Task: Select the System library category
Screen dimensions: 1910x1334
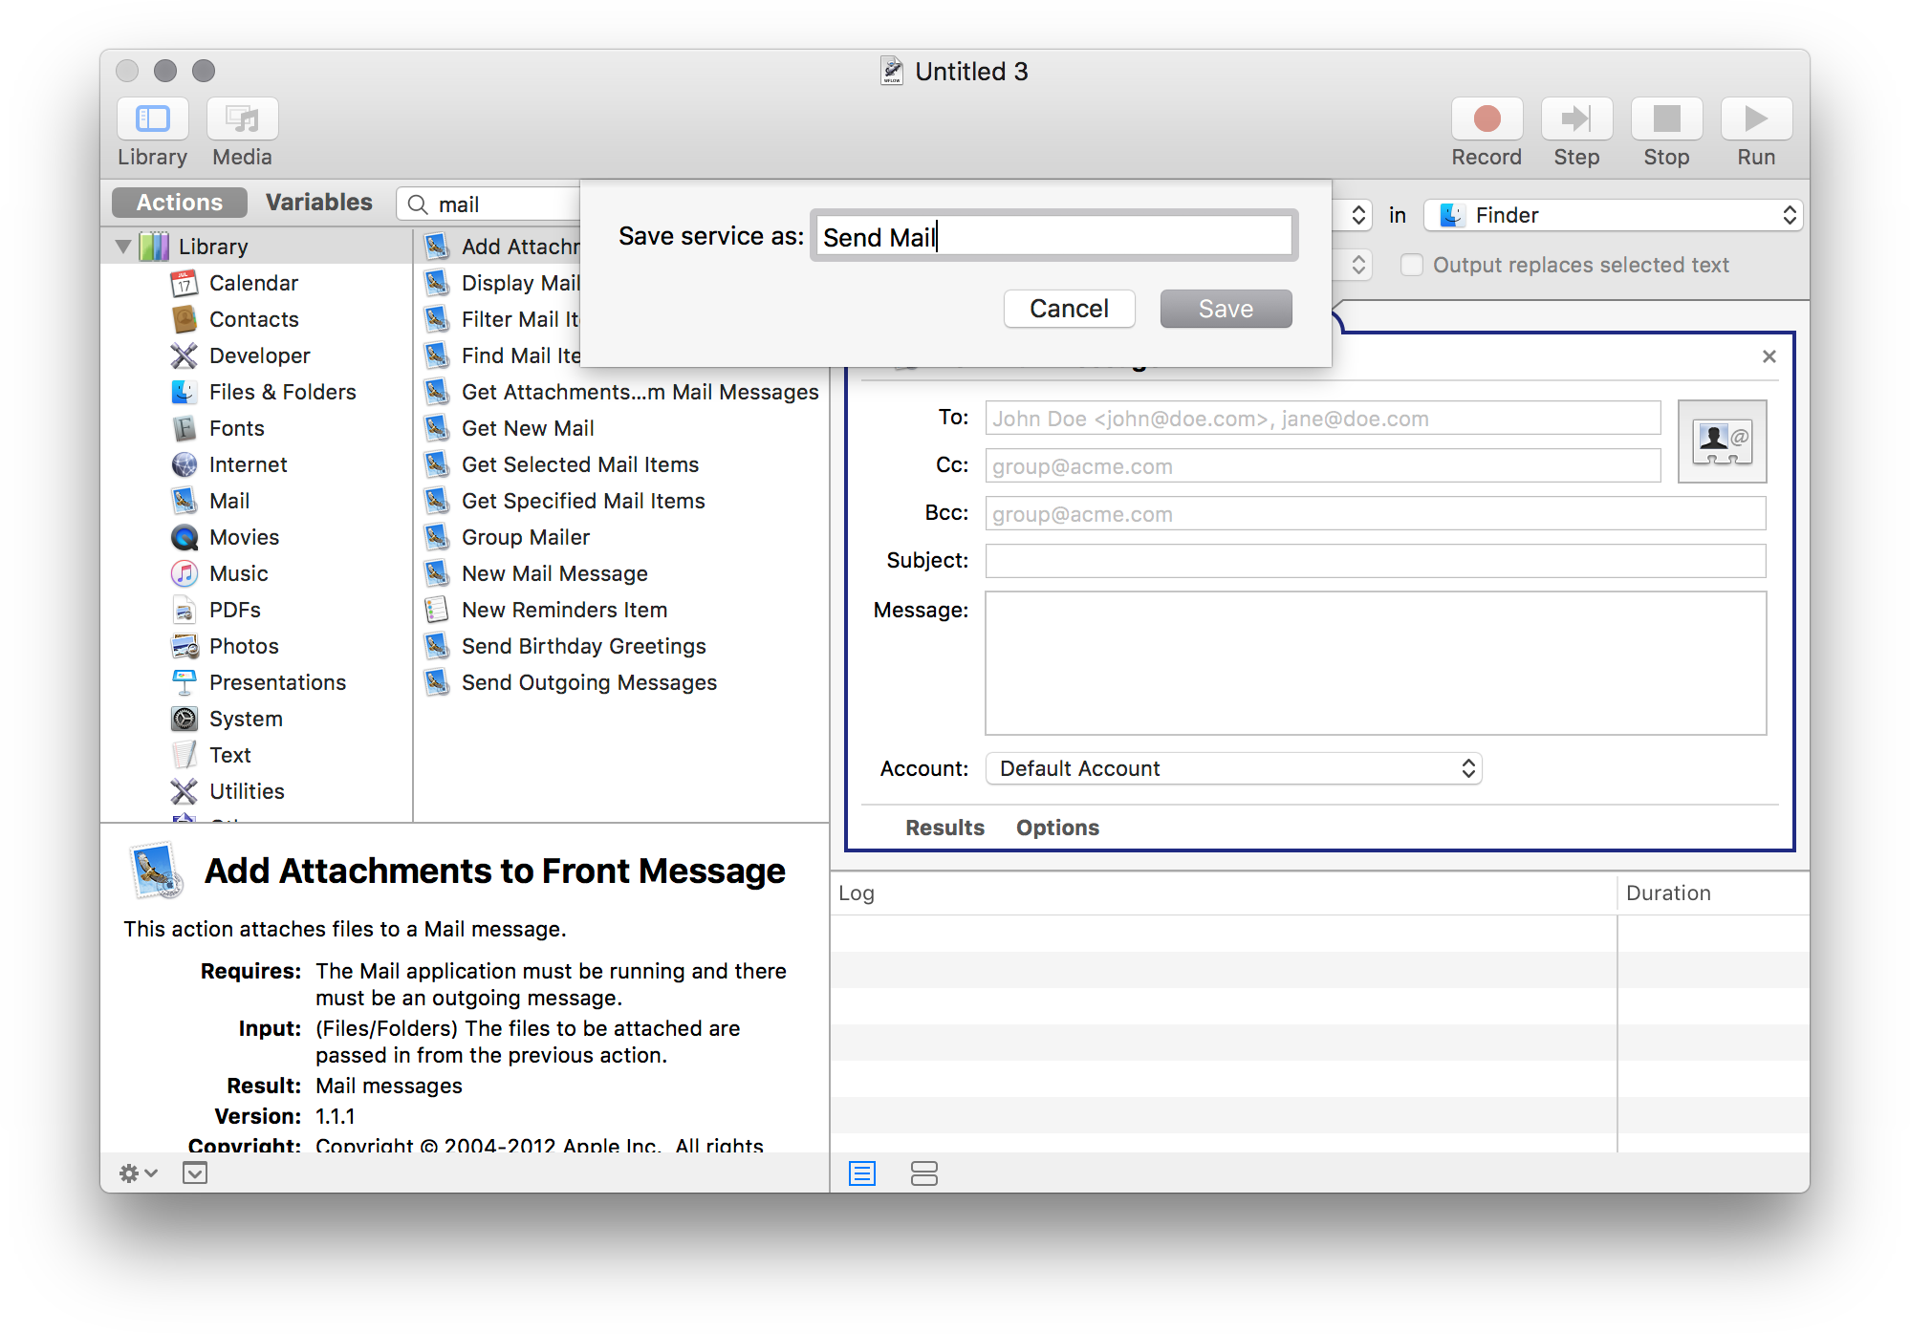Action: 246,719
